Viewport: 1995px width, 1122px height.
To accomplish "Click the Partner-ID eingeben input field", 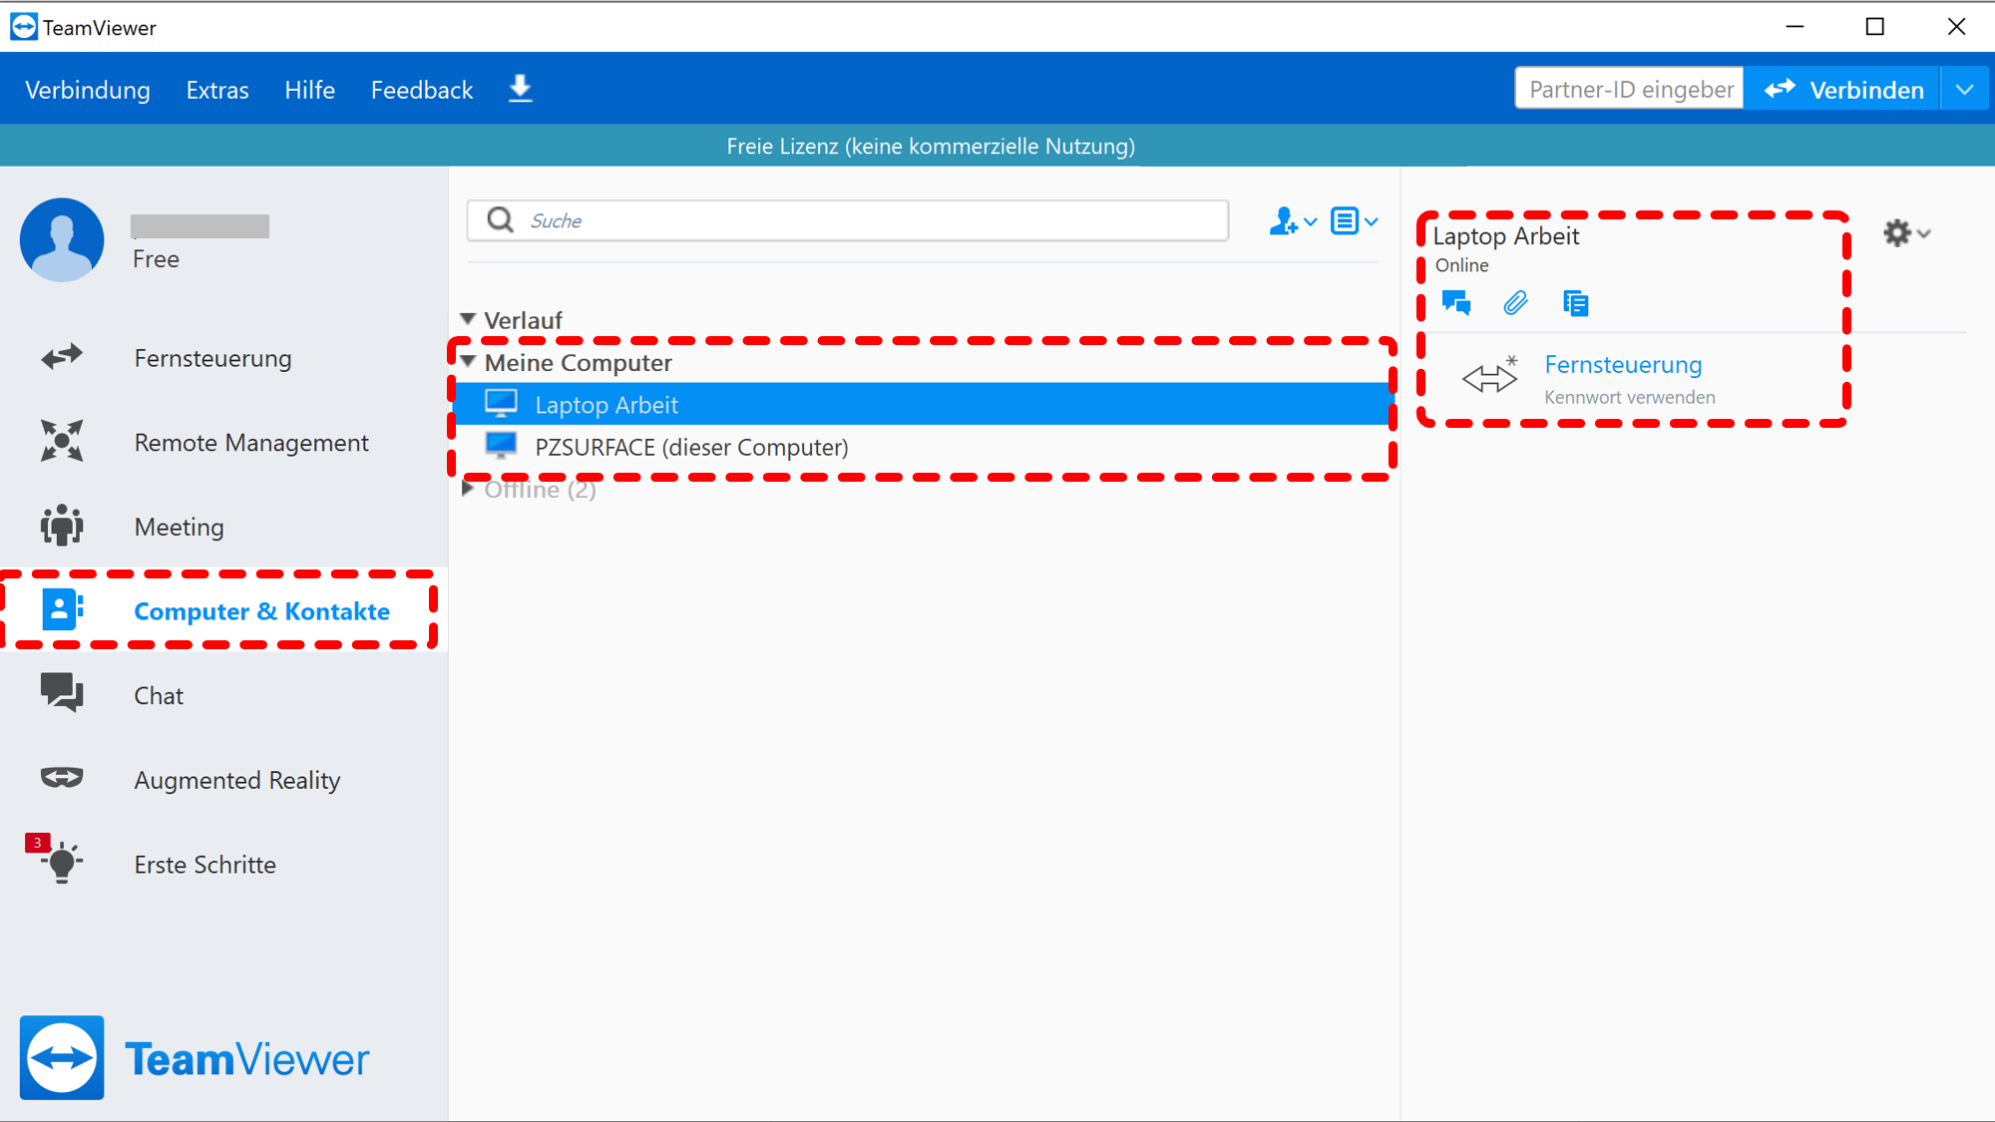I will click(x=1628, y=88).
